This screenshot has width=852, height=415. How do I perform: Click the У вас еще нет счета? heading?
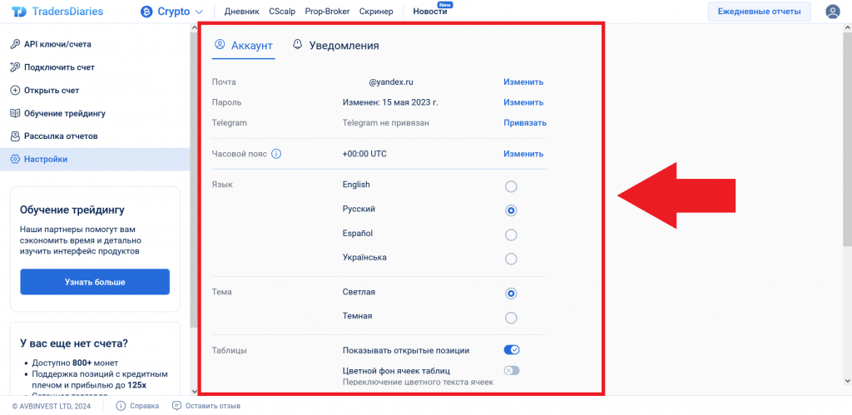click(x=74, y=343)
